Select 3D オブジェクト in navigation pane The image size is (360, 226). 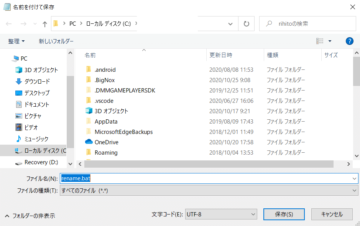pos(36,70)
